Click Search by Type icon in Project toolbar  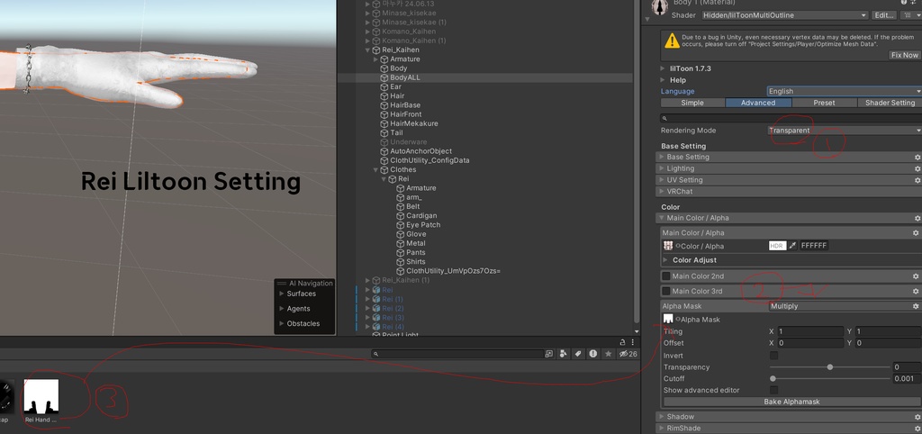tap(564, 354)
